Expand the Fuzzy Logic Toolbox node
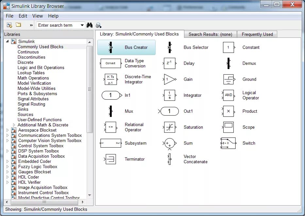The image size is (305, 216). (8, 166)
